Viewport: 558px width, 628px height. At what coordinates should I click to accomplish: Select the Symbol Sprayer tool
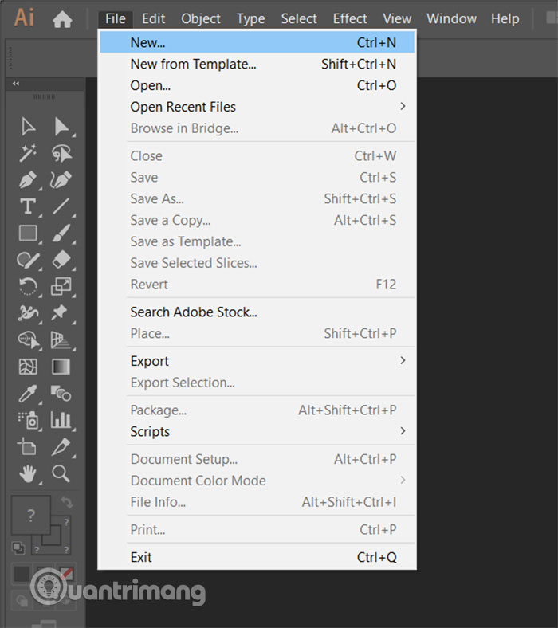pyautogui.click(x=28, y=421)
